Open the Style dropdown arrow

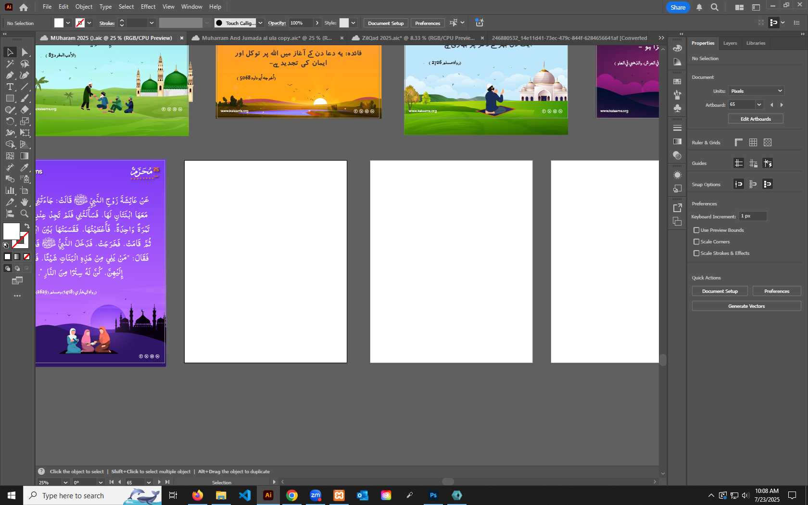click(x=353, y=23)
